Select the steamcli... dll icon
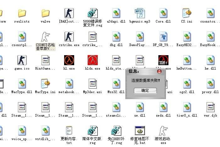Image resolution: width=220 pixels, height=147 pixels. 116,107
